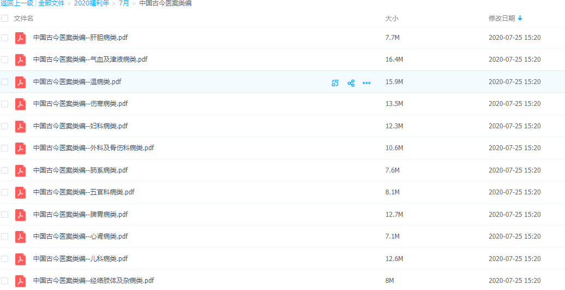Open 7月 breadcrumb folder
Viewport: 565px width, 290px height.
point(124,4)
